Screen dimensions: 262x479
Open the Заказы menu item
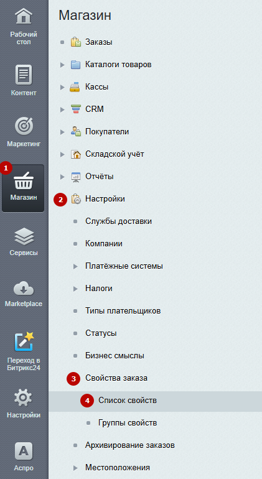click(x=99, y=42)
